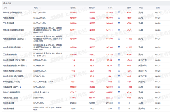Screen dimensions: 170x112
Task: Click the 最低价 column header
Action: click(x=73, y=8)
